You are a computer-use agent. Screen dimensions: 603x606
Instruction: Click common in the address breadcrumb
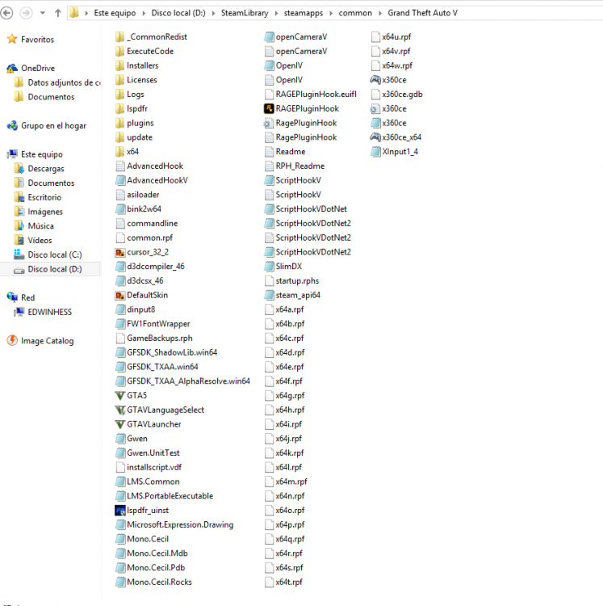355,13
